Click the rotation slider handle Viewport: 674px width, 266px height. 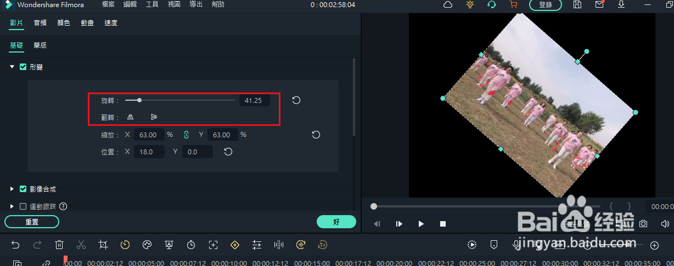(x=139, y=100)
